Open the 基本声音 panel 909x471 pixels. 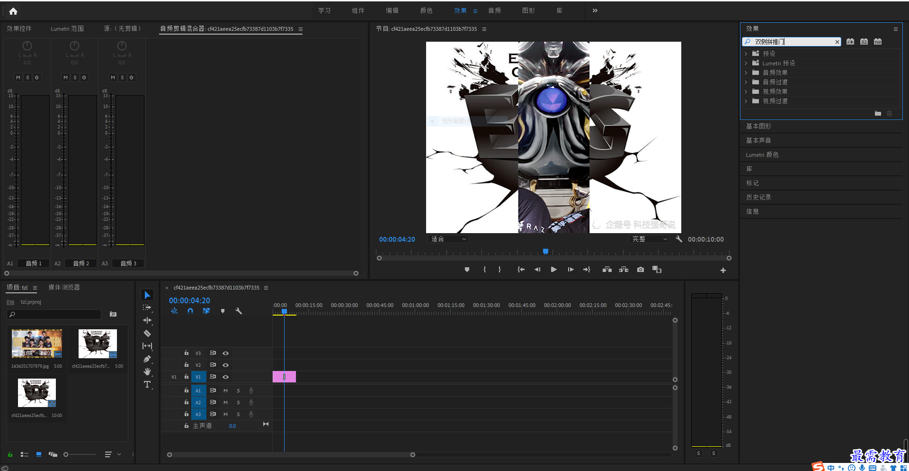[758, 140]
